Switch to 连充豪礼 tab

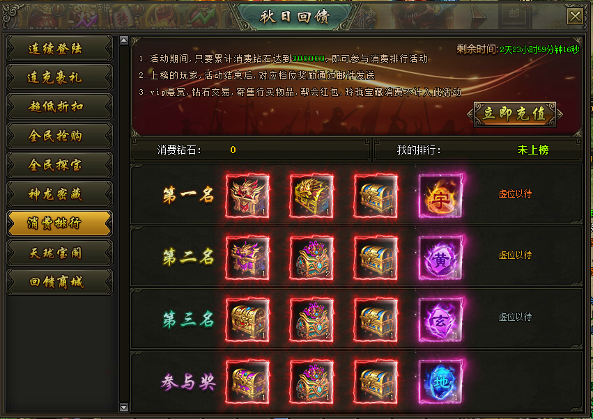[59, 77]
